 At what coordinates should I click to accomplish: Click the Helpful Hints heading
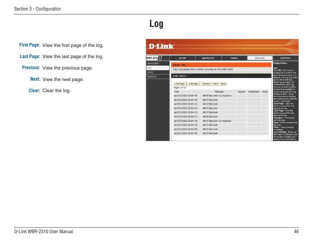click(280, 63)
